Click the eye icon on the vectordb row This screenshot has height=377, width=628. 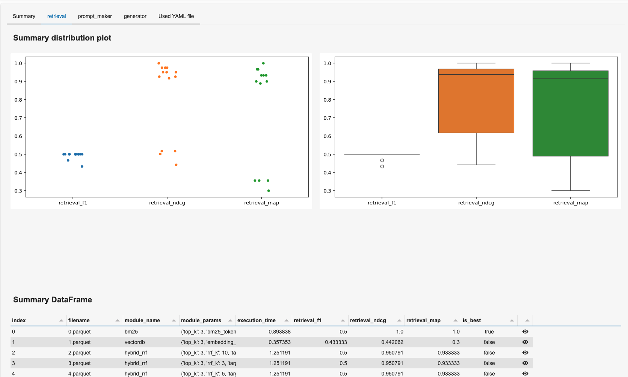tap(525, 342)
